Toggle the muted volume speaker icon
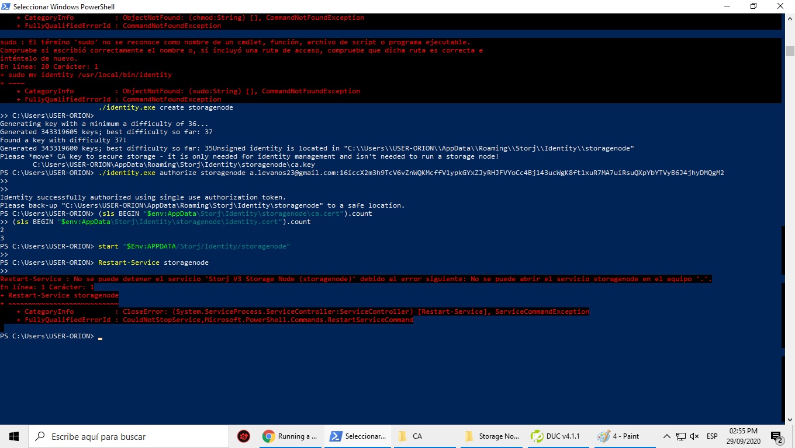 [694, 436]
